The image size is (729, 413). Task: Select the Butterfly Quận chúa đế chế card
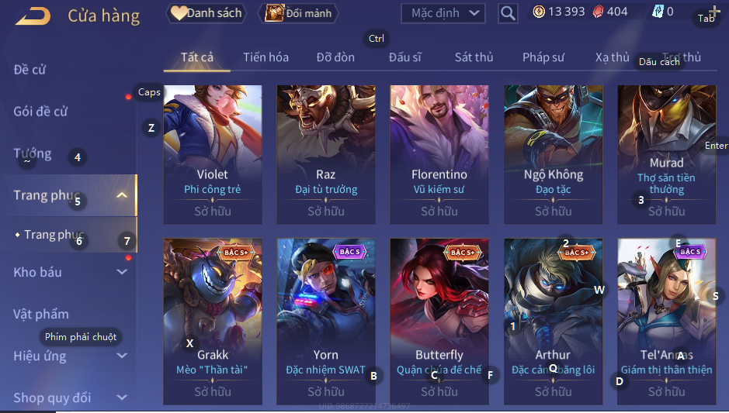439,322
